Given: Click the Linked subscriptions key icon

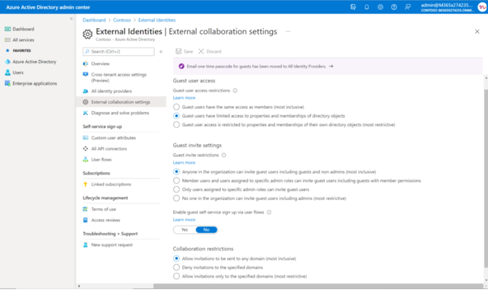Looking at the screenshot, I should coord(85,184).
